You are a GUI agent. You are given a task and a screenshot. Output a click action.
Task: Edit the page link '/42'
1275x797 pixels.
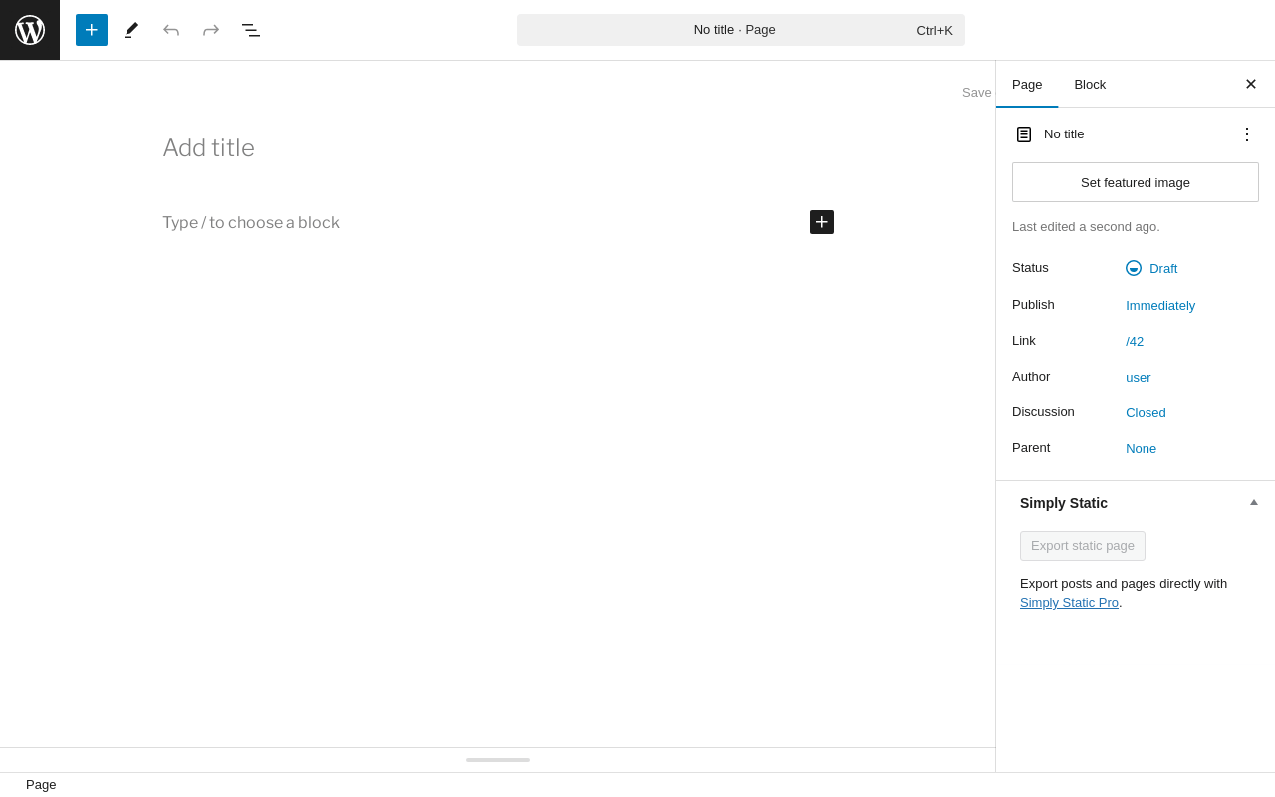1135,342
